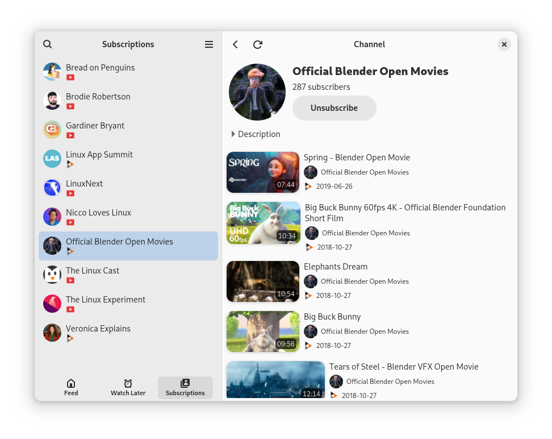Click the Linux App Summit LAS avatar
The image size is (552, 439).
pyautogui.click(x=52, y=159)
